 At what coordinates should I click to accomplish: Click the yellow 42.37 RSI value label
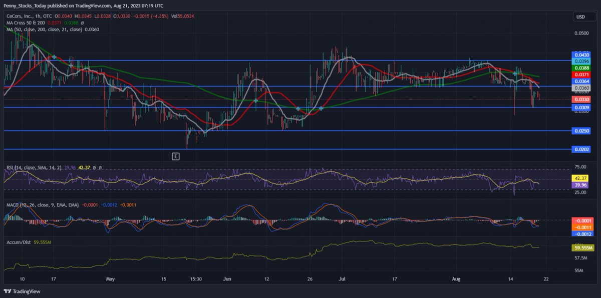click(581, 178)
